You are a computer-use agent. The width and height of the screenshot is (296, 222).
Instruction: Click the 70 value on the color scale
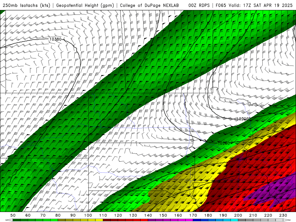(x=43, y=215)
